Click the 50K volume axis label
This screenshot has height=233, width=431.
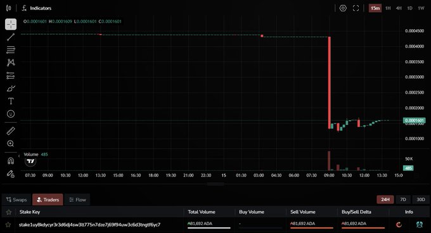click(x=409, y=159)
